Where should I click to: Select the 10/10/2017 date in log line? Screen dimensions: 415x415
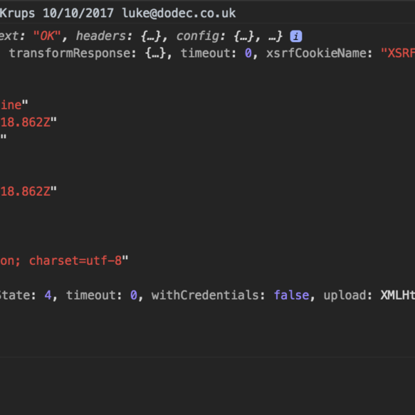click(x=78, y=13)
